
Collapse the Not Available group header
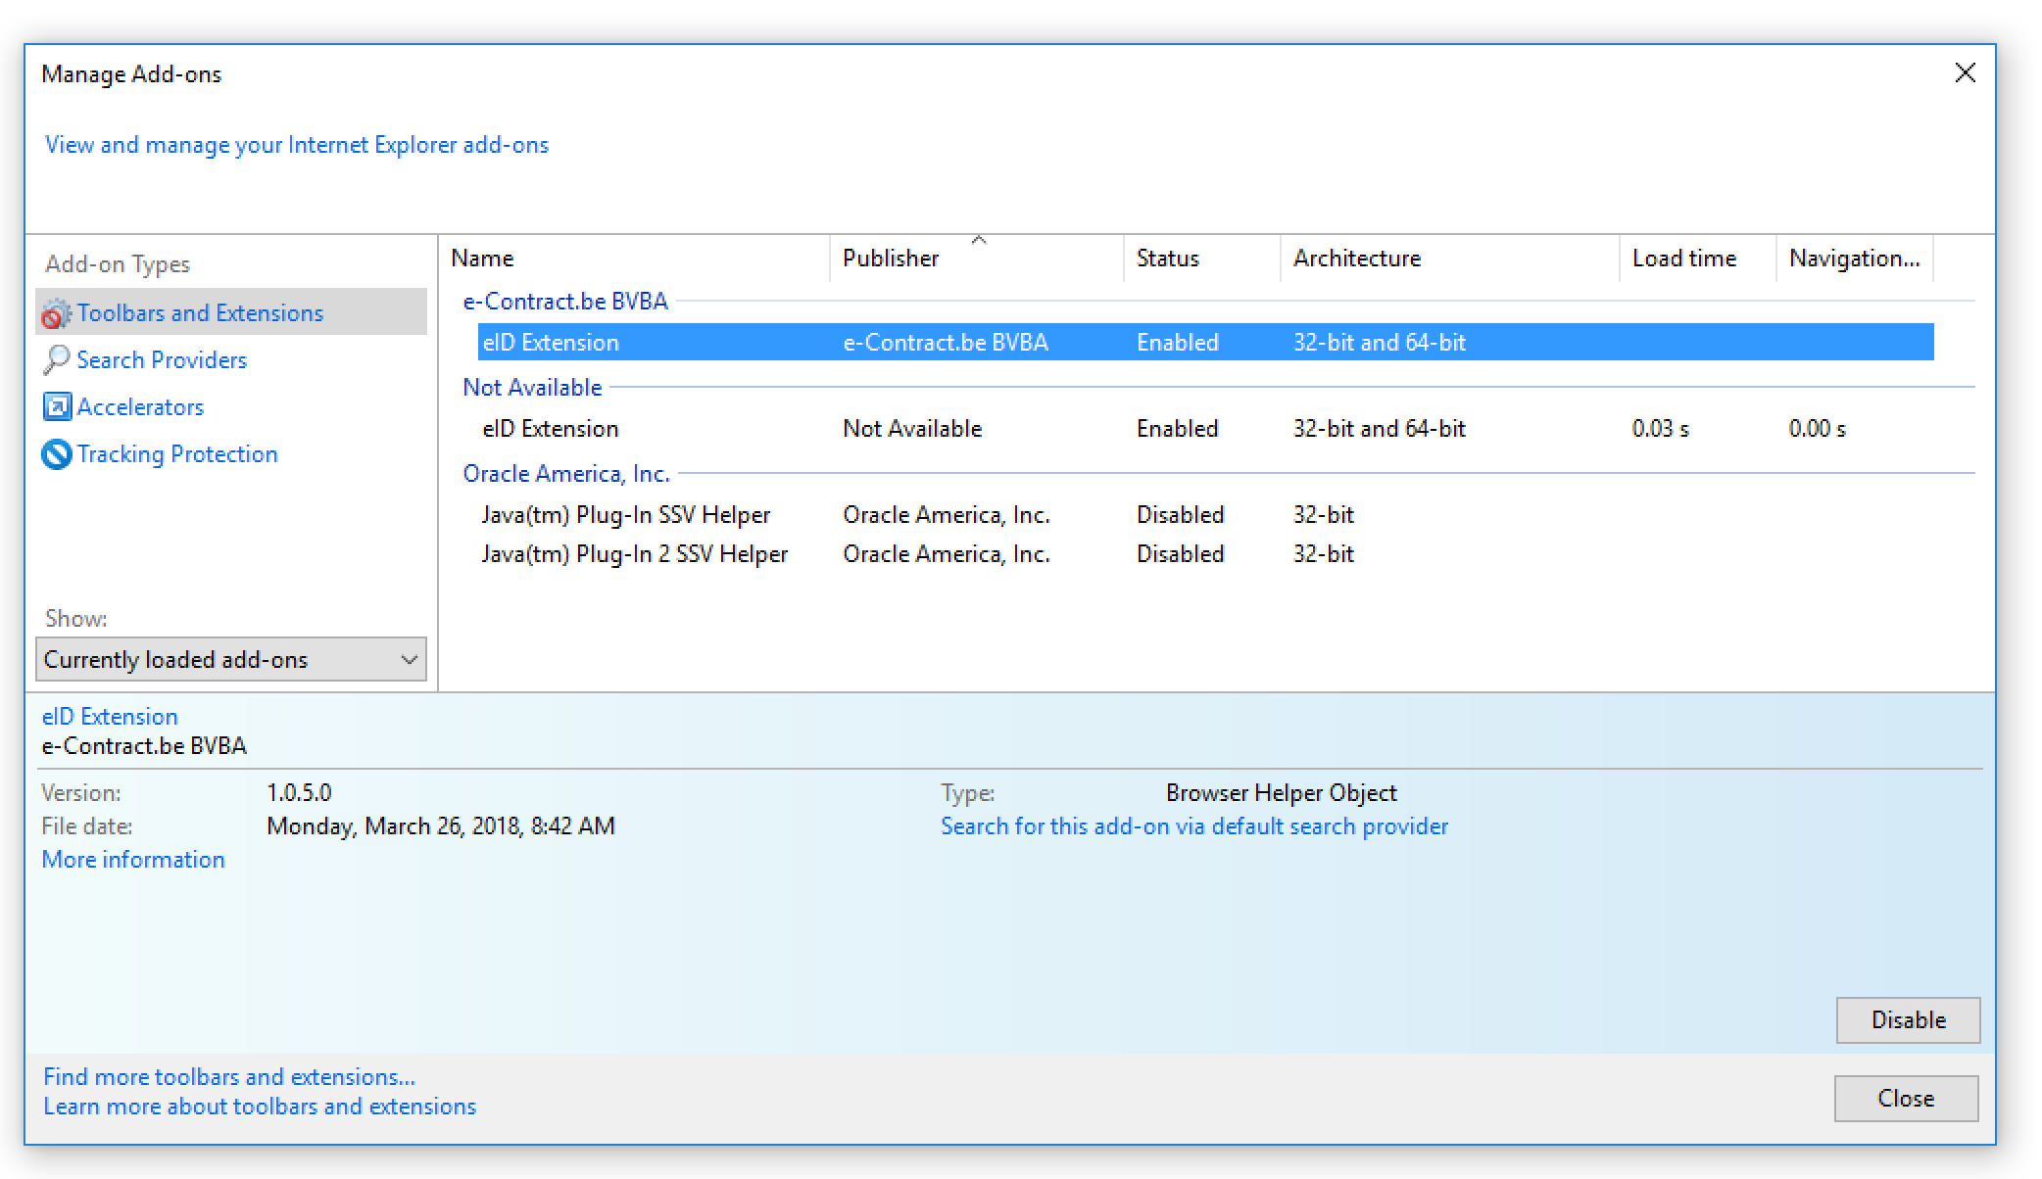coord(532,387)
